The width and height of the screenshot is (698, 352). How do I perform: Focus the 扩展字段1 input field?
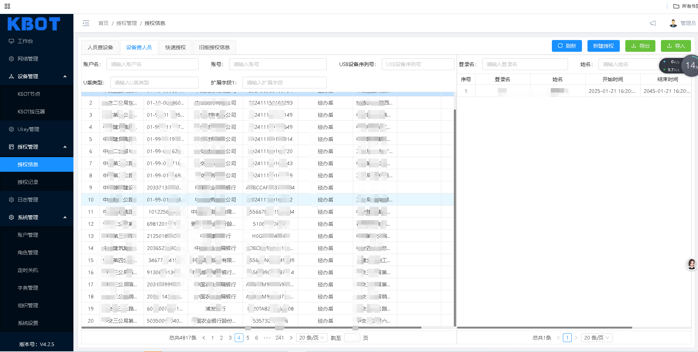(x=284, y=83)
